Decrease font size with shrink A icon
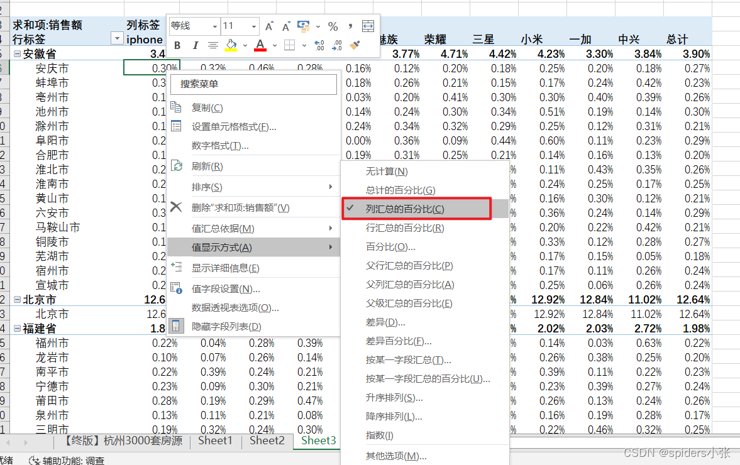Image resolution: width=740 pixels, height=465 pixels. (286, 26)
